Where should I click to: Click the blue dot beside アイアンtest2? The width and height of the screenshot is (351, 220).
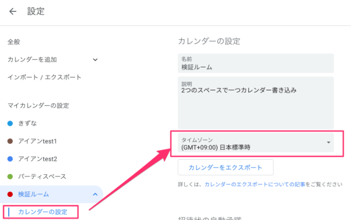tap(10, 159)
